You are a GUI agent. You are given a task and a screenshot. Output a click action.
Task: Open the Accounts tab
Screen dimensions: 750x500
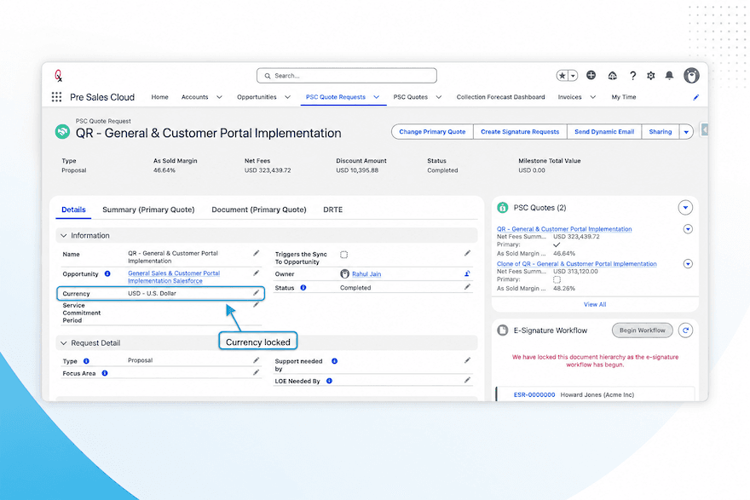(194, 97)
